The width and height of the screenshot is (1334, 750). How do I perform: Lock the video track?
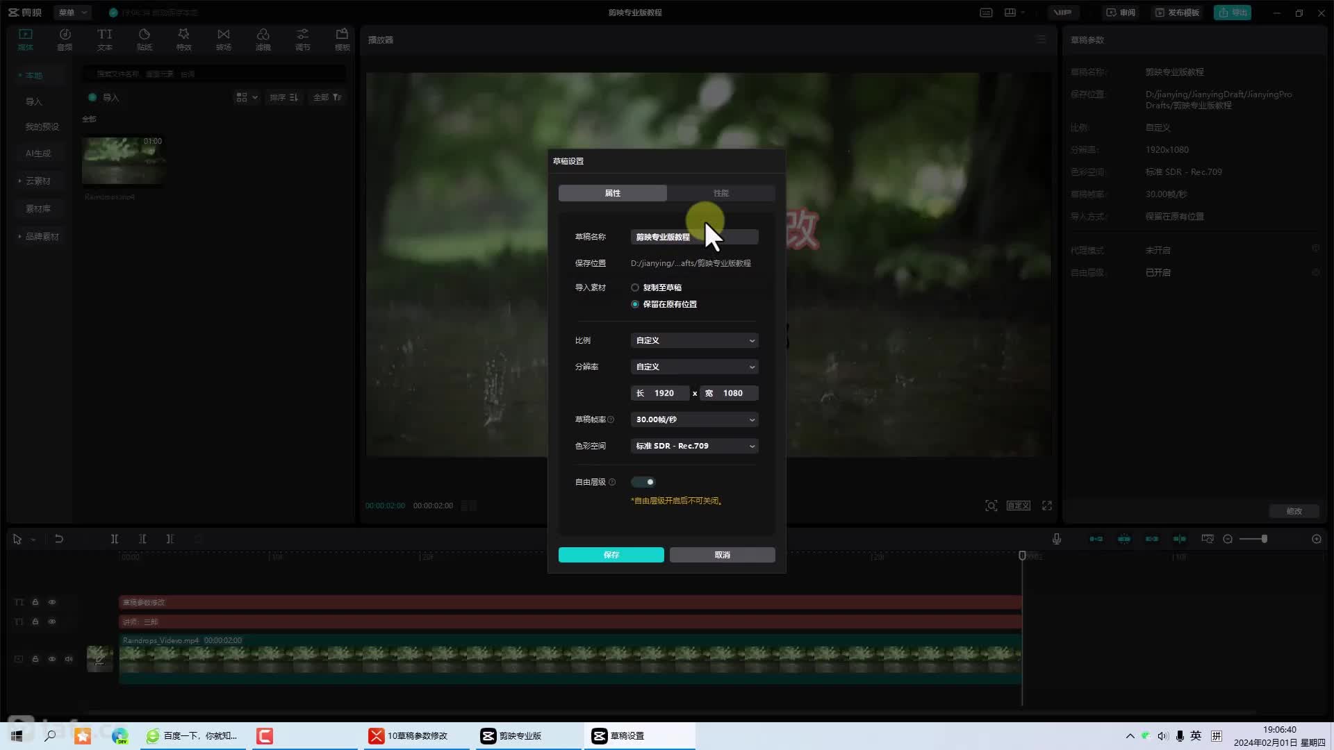click(x=35, y=659)
